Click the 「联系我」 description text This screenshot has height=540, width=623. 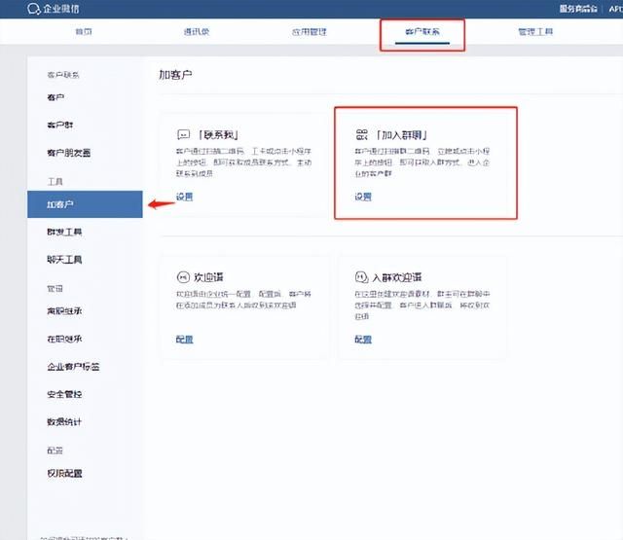click(244, 162)
